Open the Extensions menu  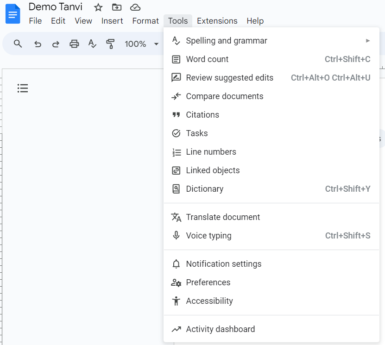tap(217, 21)
